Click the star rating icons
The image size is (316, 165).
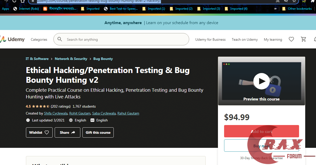point(41,106)
